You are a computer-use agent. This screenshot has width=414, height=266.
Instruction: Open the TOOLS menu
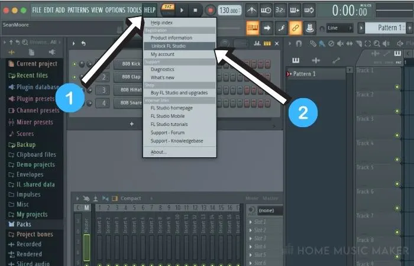[x=134, y=10]
